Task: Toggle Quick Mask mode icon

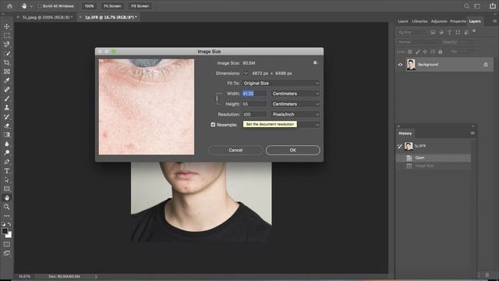Action: click(7, 244)
